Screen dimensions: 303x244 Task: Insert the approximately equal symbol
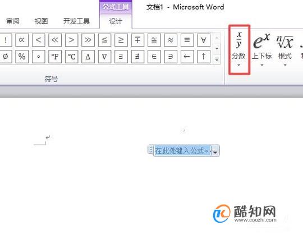[171, 40]
